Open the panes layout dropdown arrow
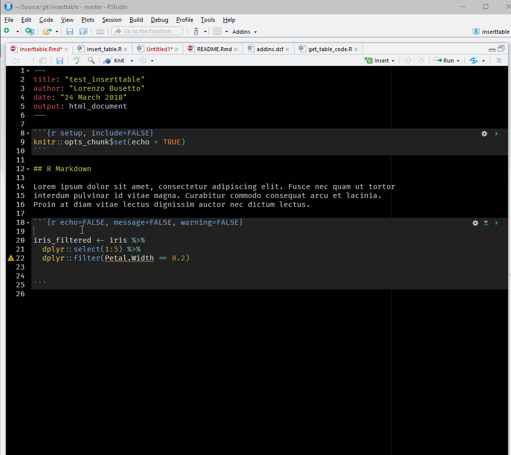This screenshot has height=455, width=511. tap(227, 32)
